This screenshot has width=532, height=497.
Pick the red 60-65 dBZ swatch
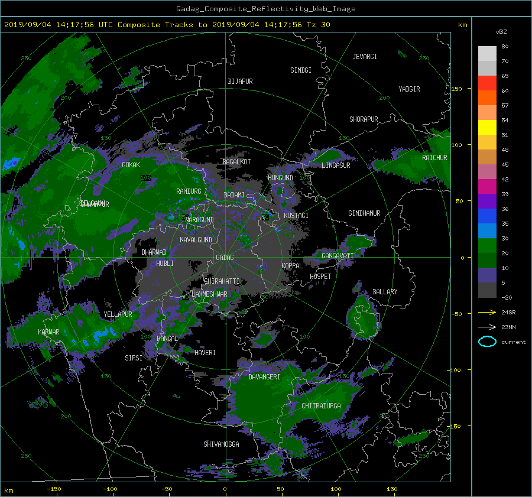(x=487, y=83)
